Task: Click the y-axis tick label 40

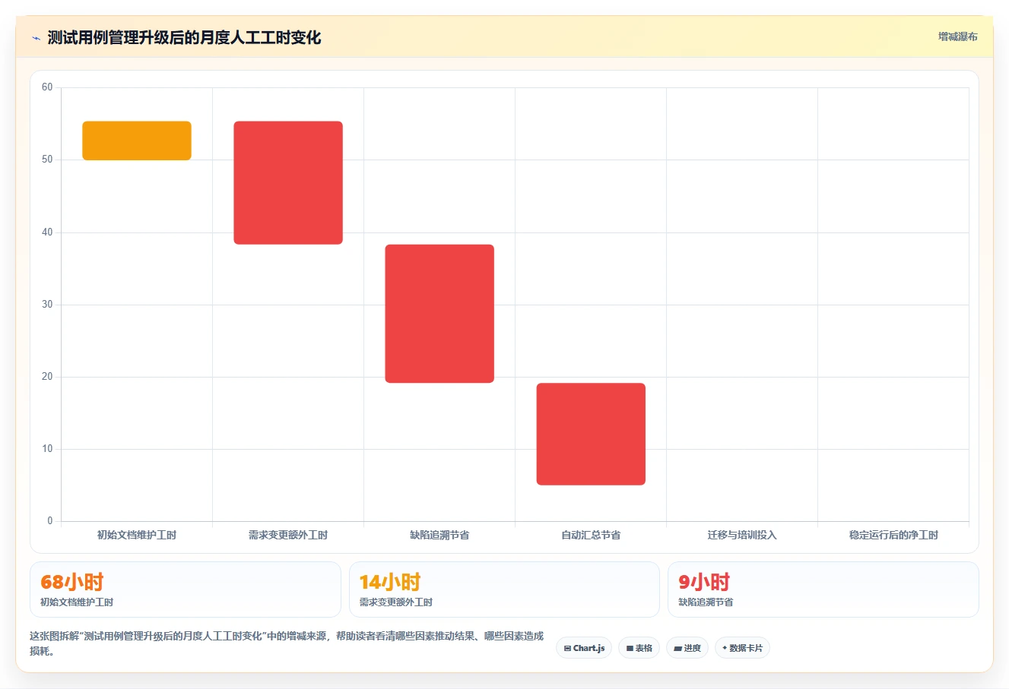Action: click(47, 232)
